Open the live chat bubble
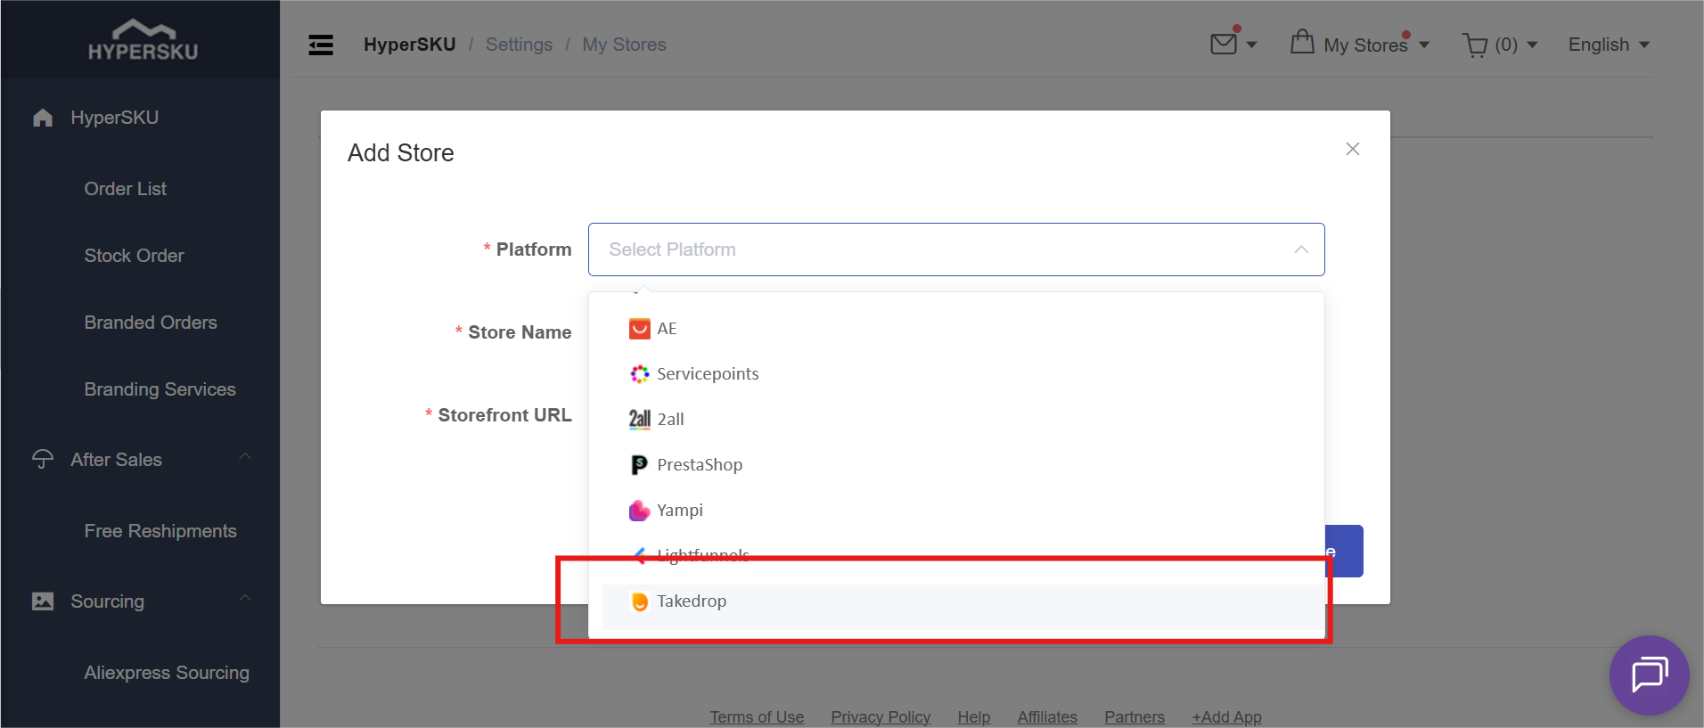 point(1649,675)
